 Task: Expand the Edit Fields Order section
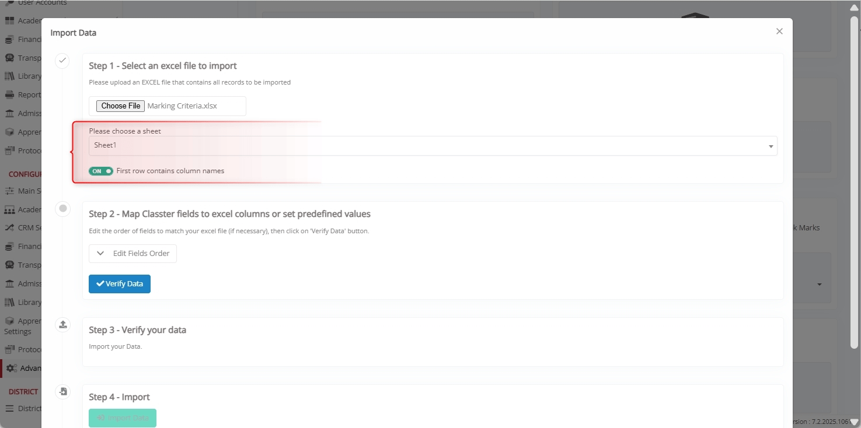tap(133, 254)
